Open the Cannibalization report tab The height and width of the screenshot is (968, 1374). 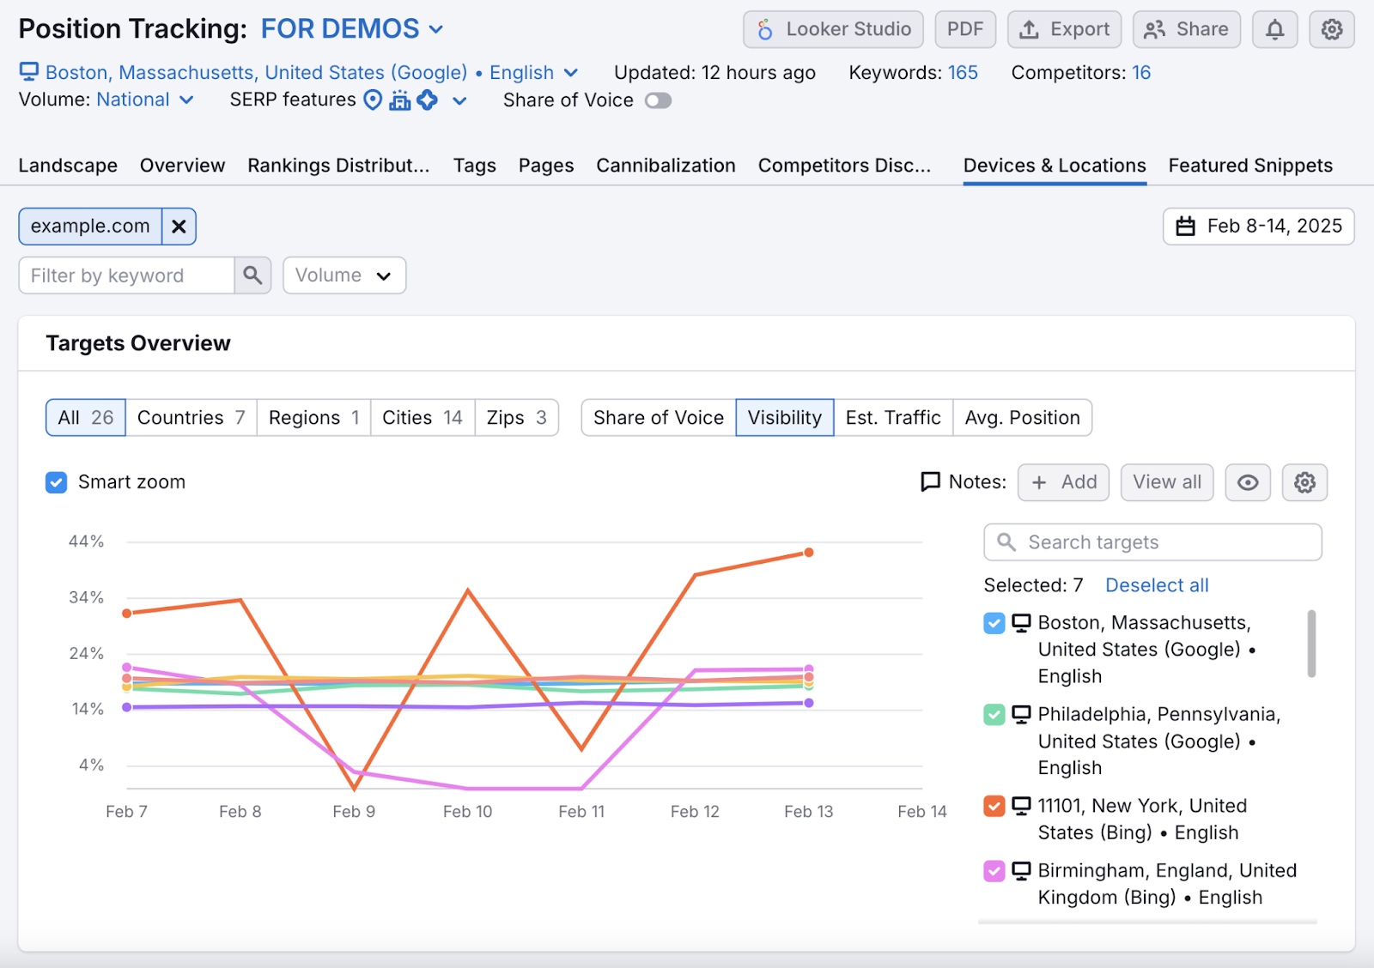click(666, 165)
